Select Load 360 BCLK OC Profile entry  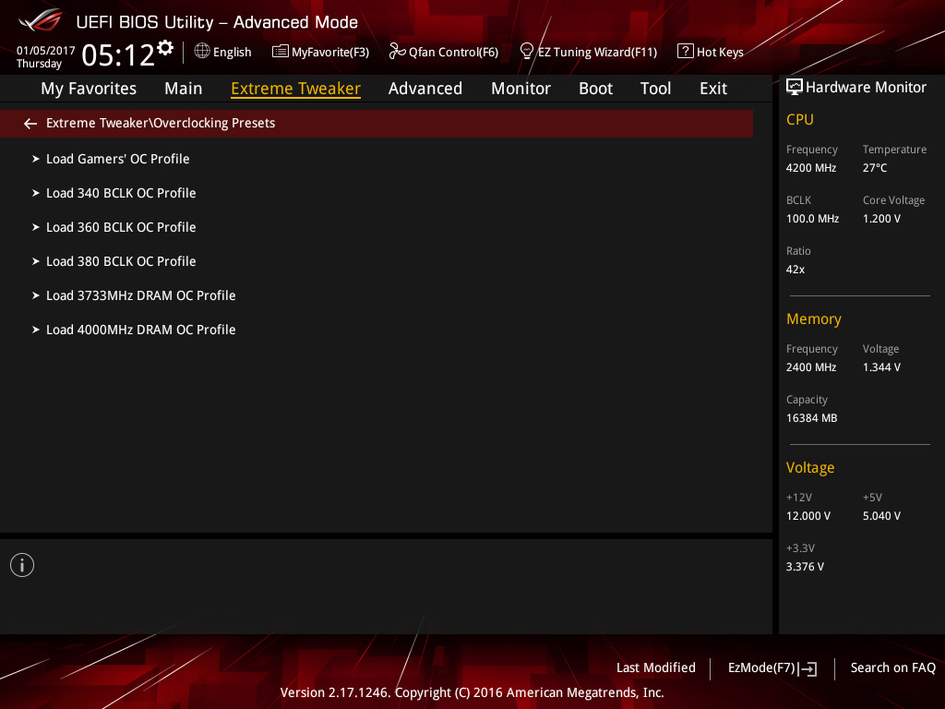121,227
